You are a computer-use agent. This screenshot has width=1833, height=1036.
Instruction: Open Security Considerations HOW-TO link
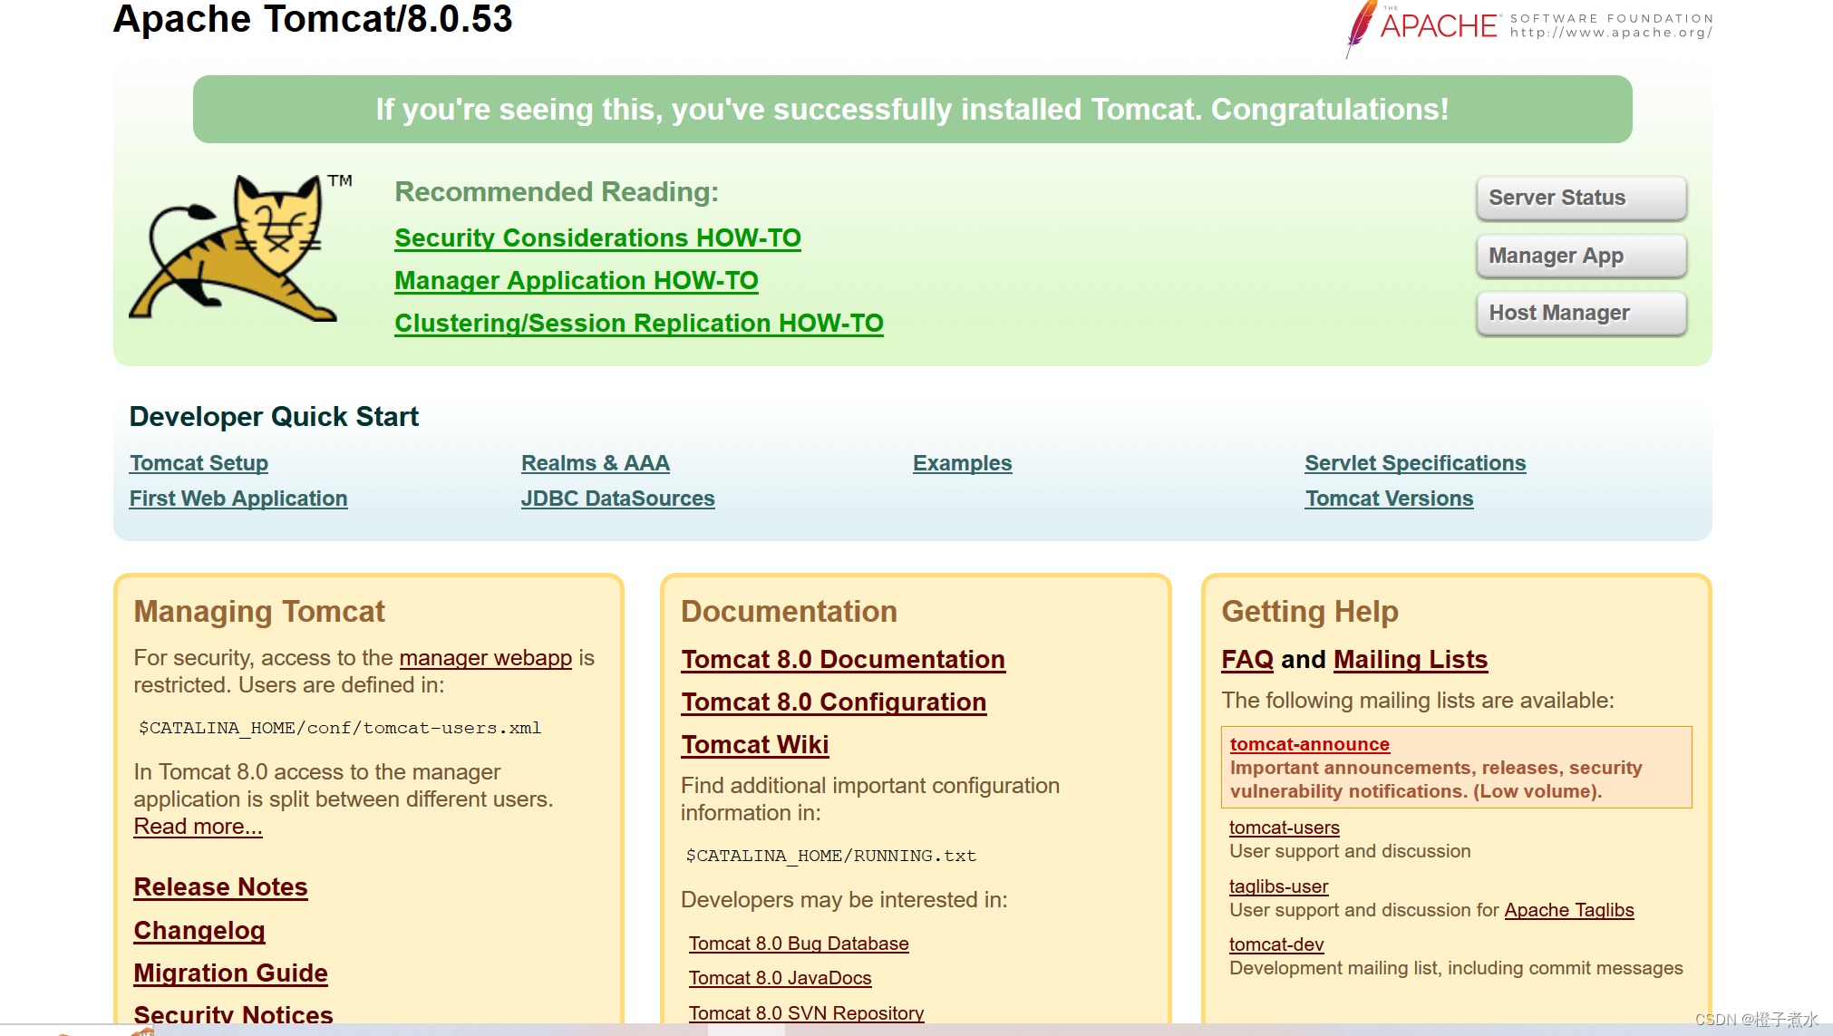(597, 238)
